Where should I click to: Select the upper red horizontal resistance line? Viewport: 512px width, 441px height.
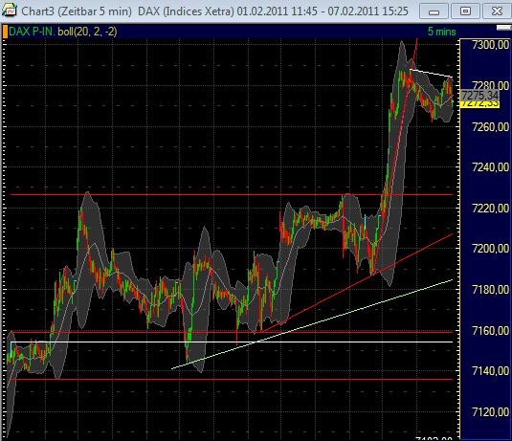pyautogui.click(x=232, y=194)
